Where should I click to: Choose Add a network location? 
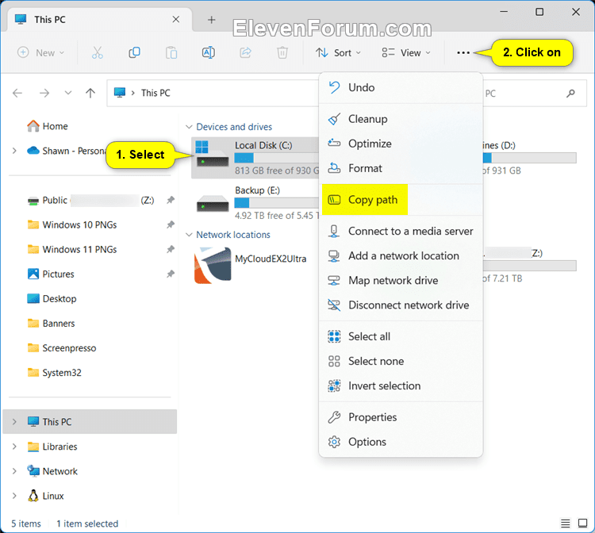[401, 255]
